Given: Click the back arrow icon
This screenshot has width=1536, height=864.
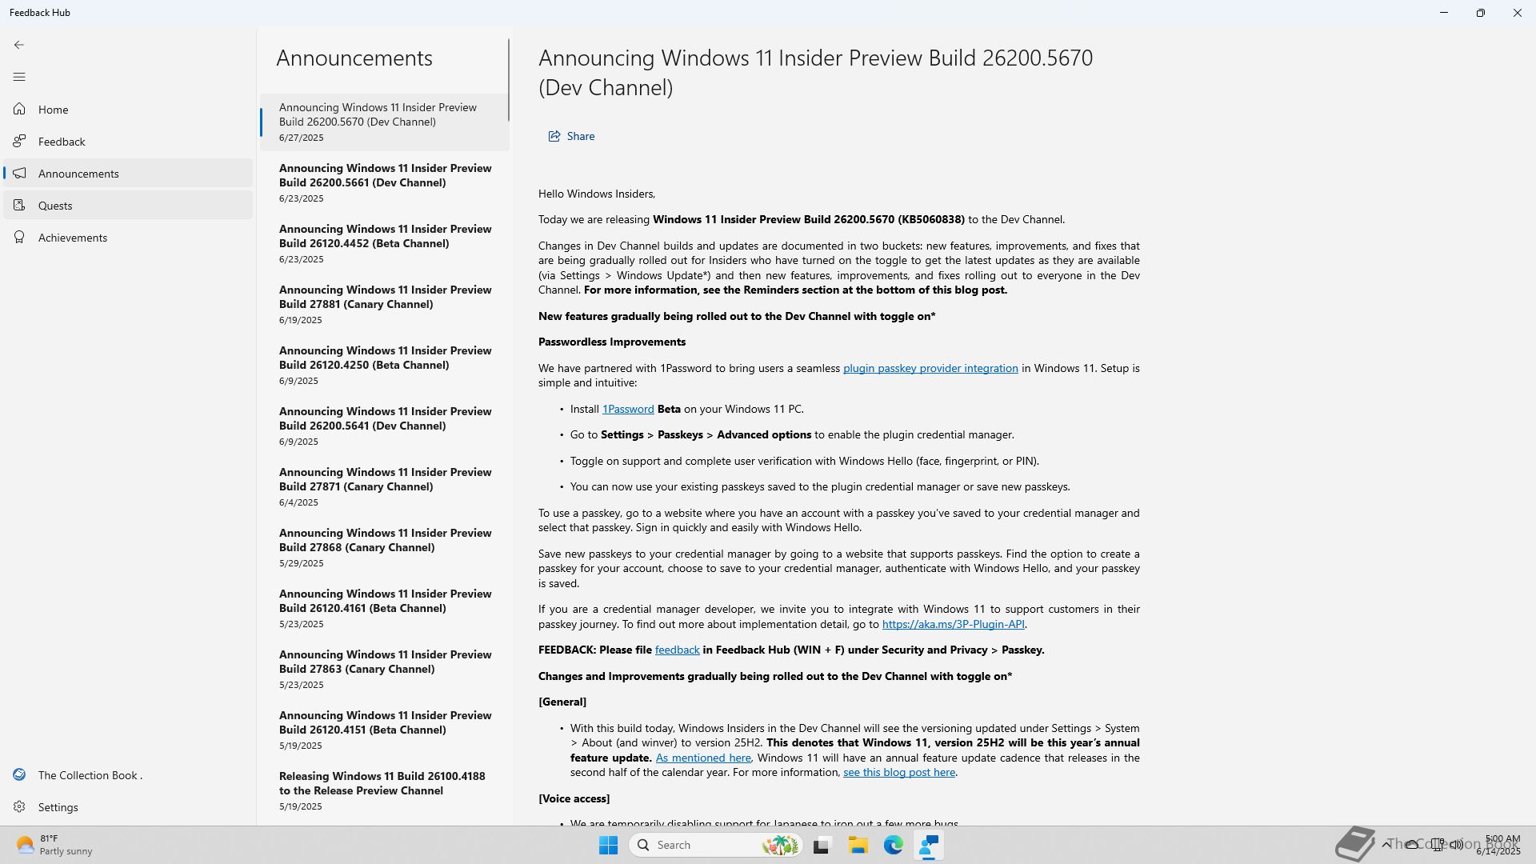Looking at the screenshot, I should coord(19,45).
